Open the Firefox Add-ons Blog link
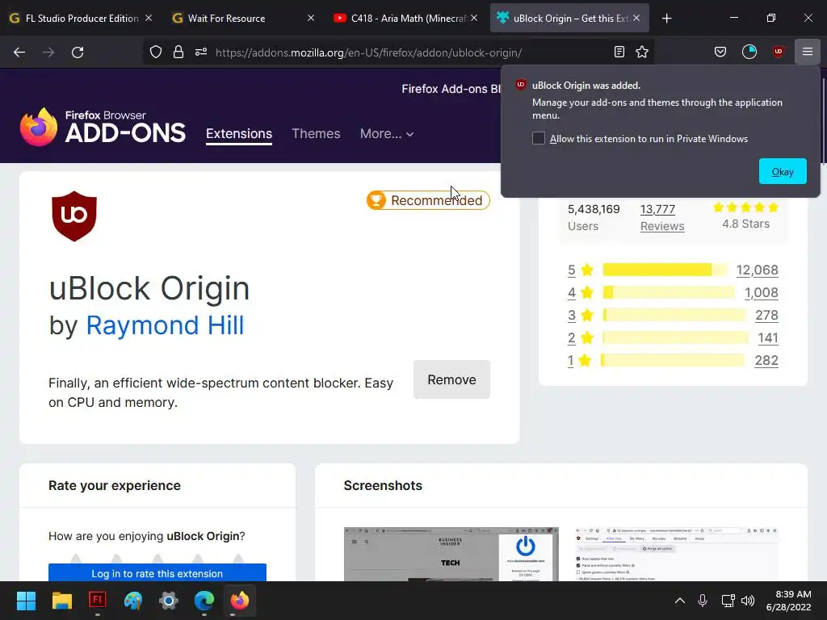 tap(451, 89)
